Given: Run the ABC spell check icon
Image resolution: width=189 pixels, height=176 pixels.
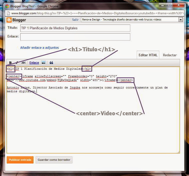Looking at the screenshot, I should (x=23, y=62).
